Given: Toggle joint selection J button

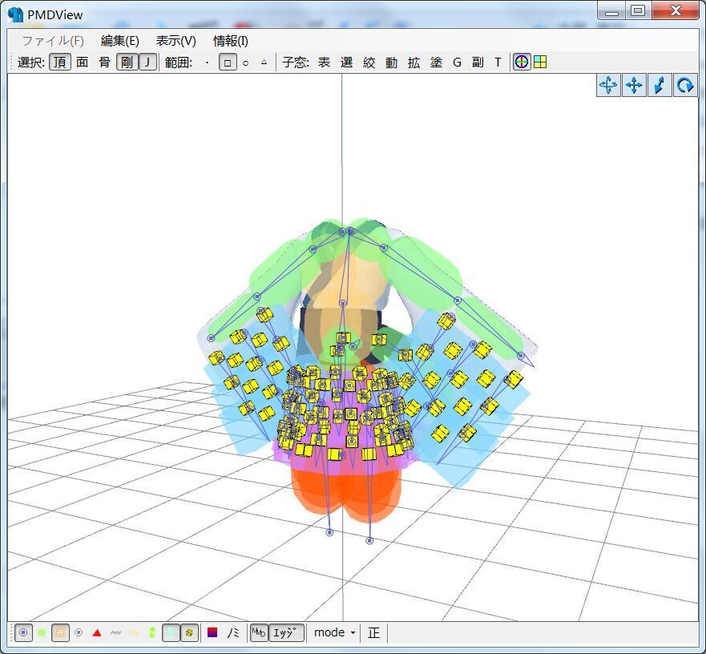Looking at the screenshot, I should tap(147, 62).
